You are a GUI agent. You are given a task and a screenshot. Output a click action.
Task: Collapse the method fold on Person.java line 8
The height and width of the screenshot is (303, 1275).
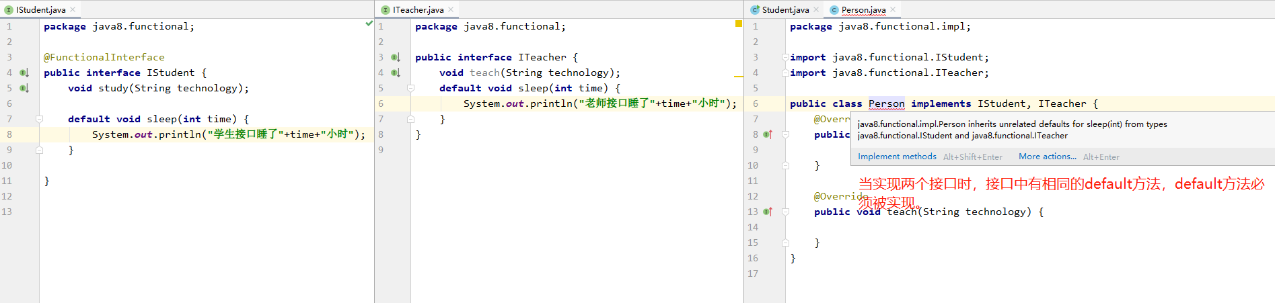pyautogui.click(x=785, y=134)
